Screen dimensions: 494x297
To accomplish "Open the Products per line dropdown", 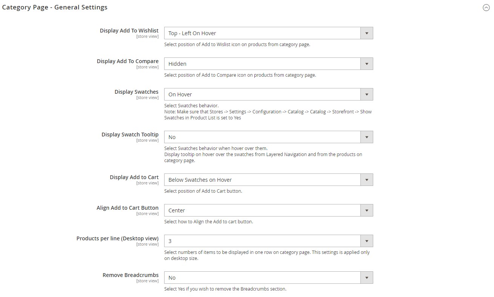I will (x=268, y=241).
